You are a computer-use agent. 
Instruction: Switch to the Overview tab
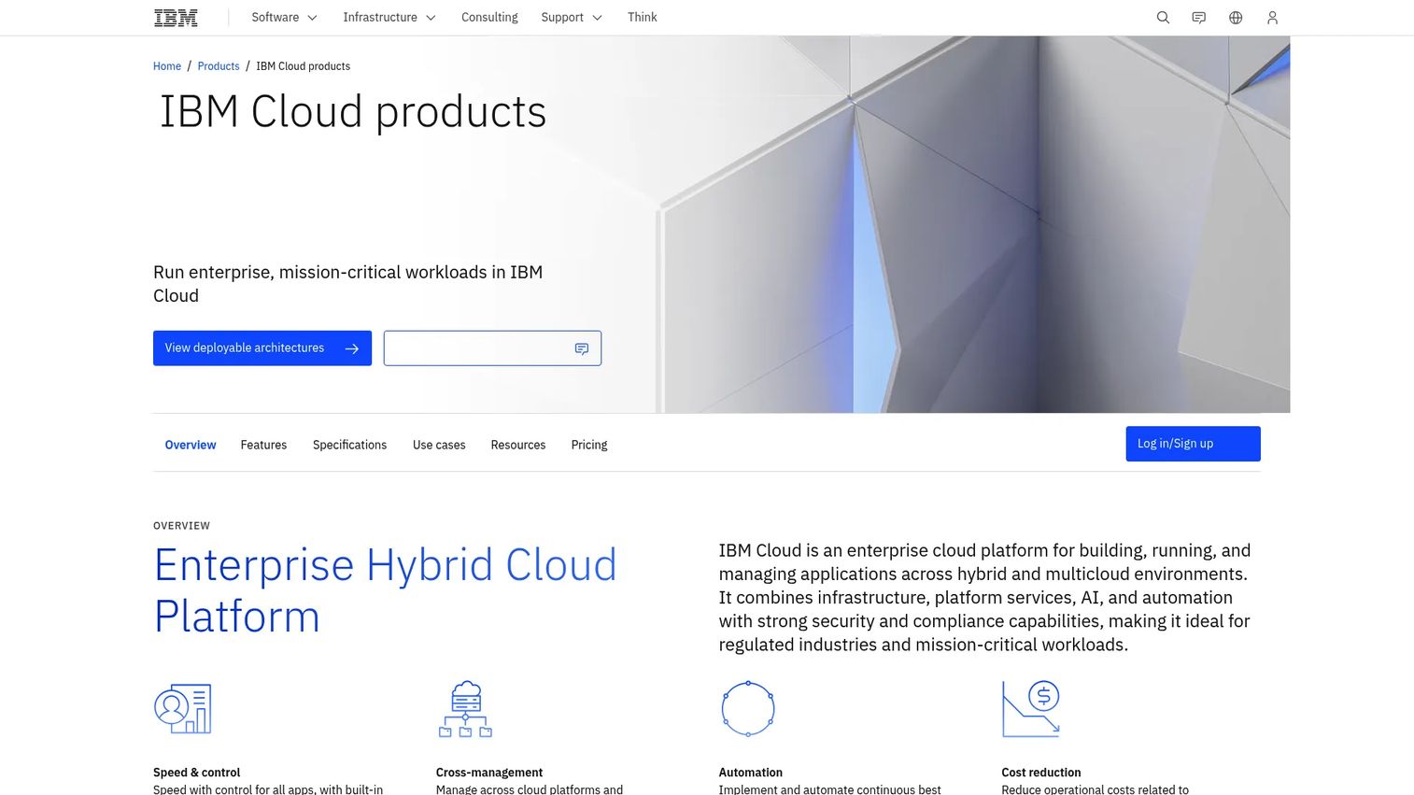click(191, 445)
